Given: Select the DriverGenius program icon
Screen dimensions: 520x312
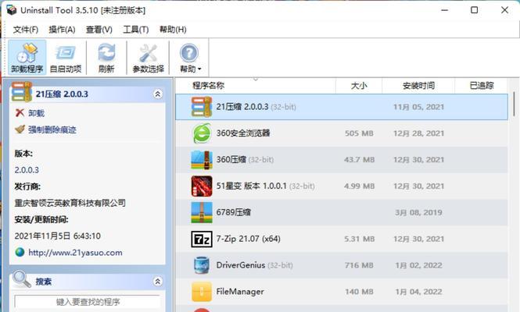Looking at the screenshot, I should 202,265.
